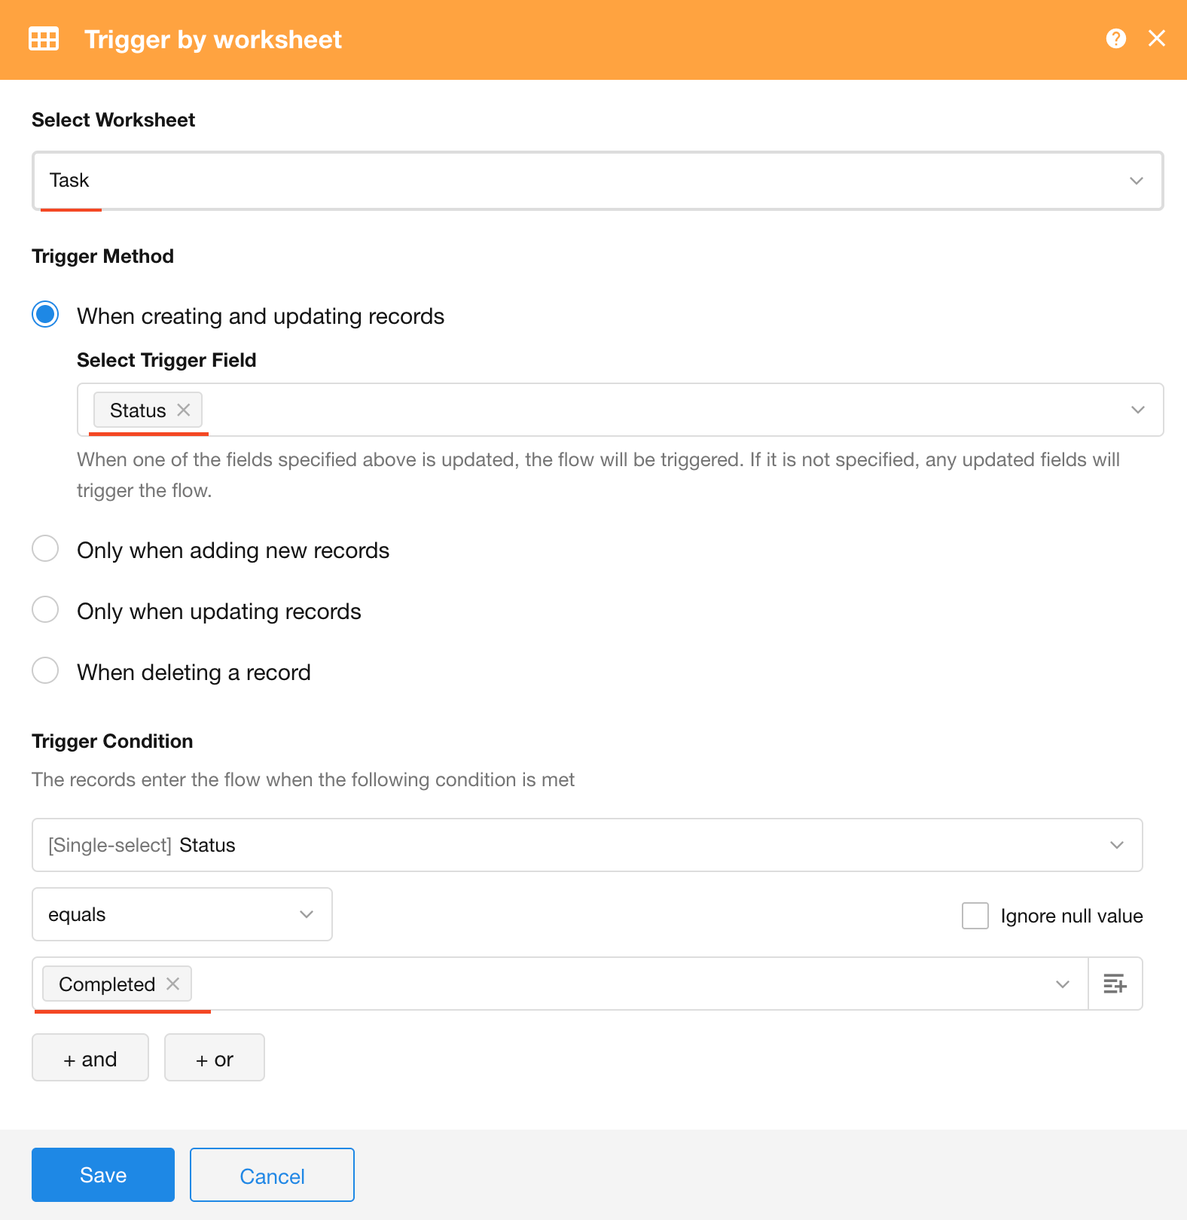Remove the Status tag from trigger field
Image resolution: width=1187 pixels, height=1220 pixels.
pyautogui.click(x=184, y=410)
